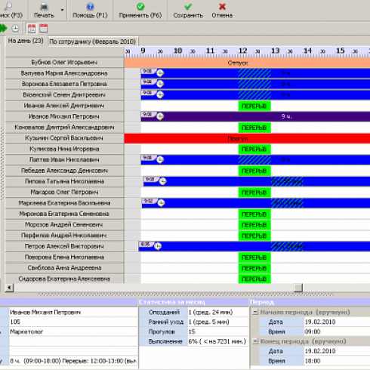Switch to tab По сотруднику (Февраль 2010)

tap(93, 42)
